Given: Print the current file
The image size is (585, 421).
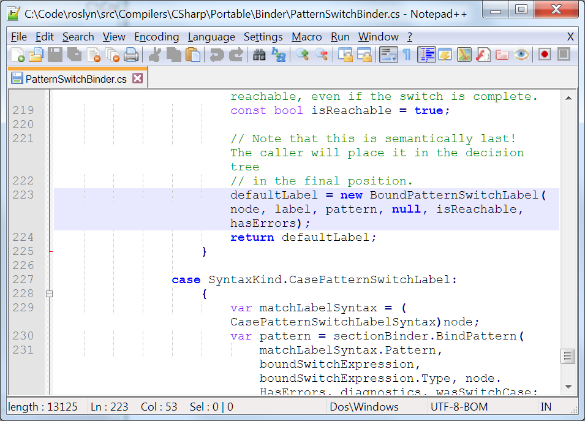Looking at the screenshot, I should tap(131, 55).
